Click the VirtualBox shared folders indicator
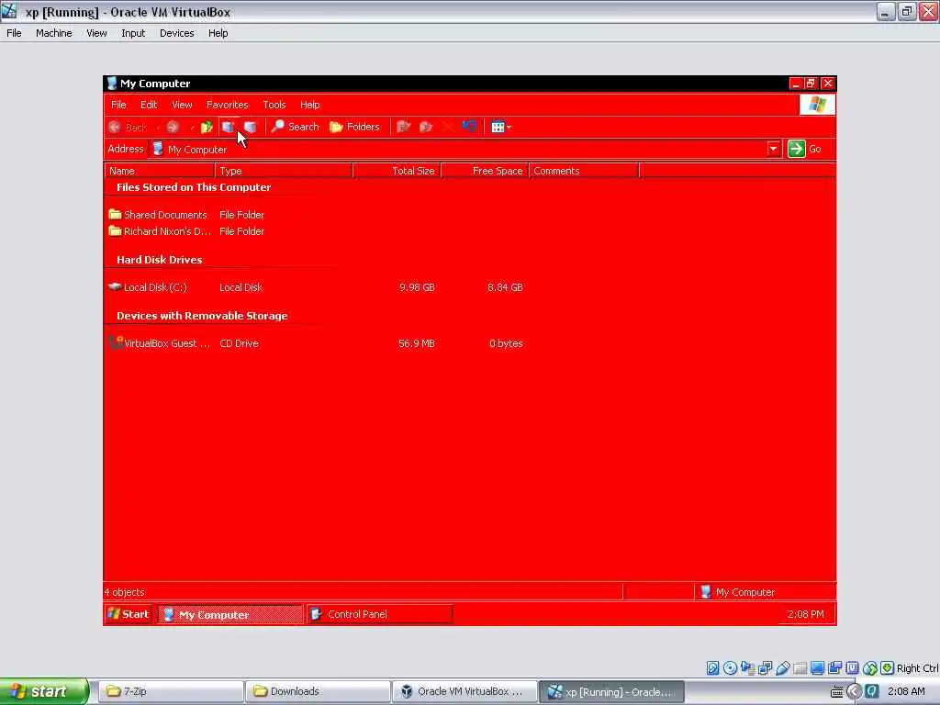 point(800,668)
